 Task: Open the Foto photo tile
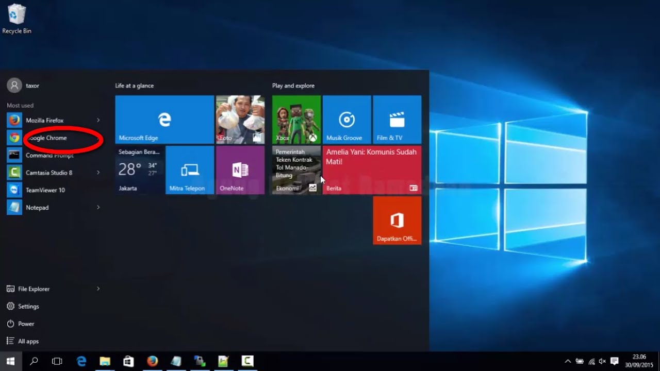pos(240,120)
